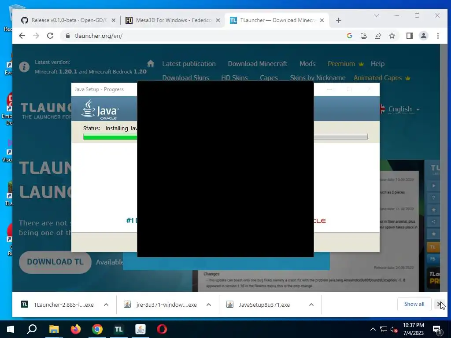Open network status in system tray

pyautogui.click(x=384, y=329)
